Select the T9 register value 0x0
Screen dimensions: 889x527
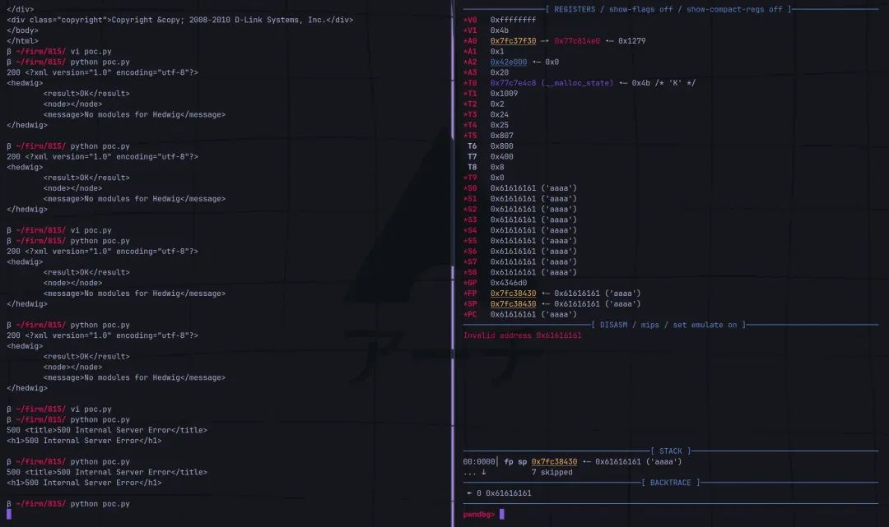coord(497,178)
